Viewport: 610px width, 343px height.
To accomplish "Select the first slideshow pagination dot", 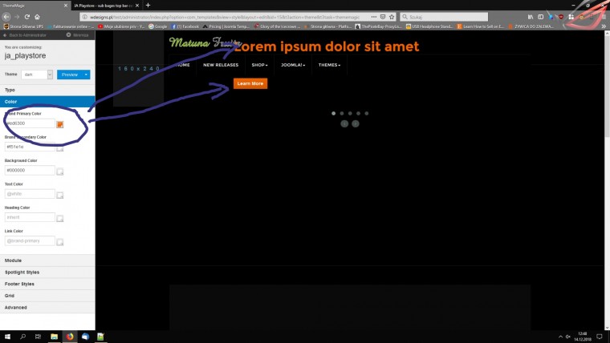I will [333, 114].
